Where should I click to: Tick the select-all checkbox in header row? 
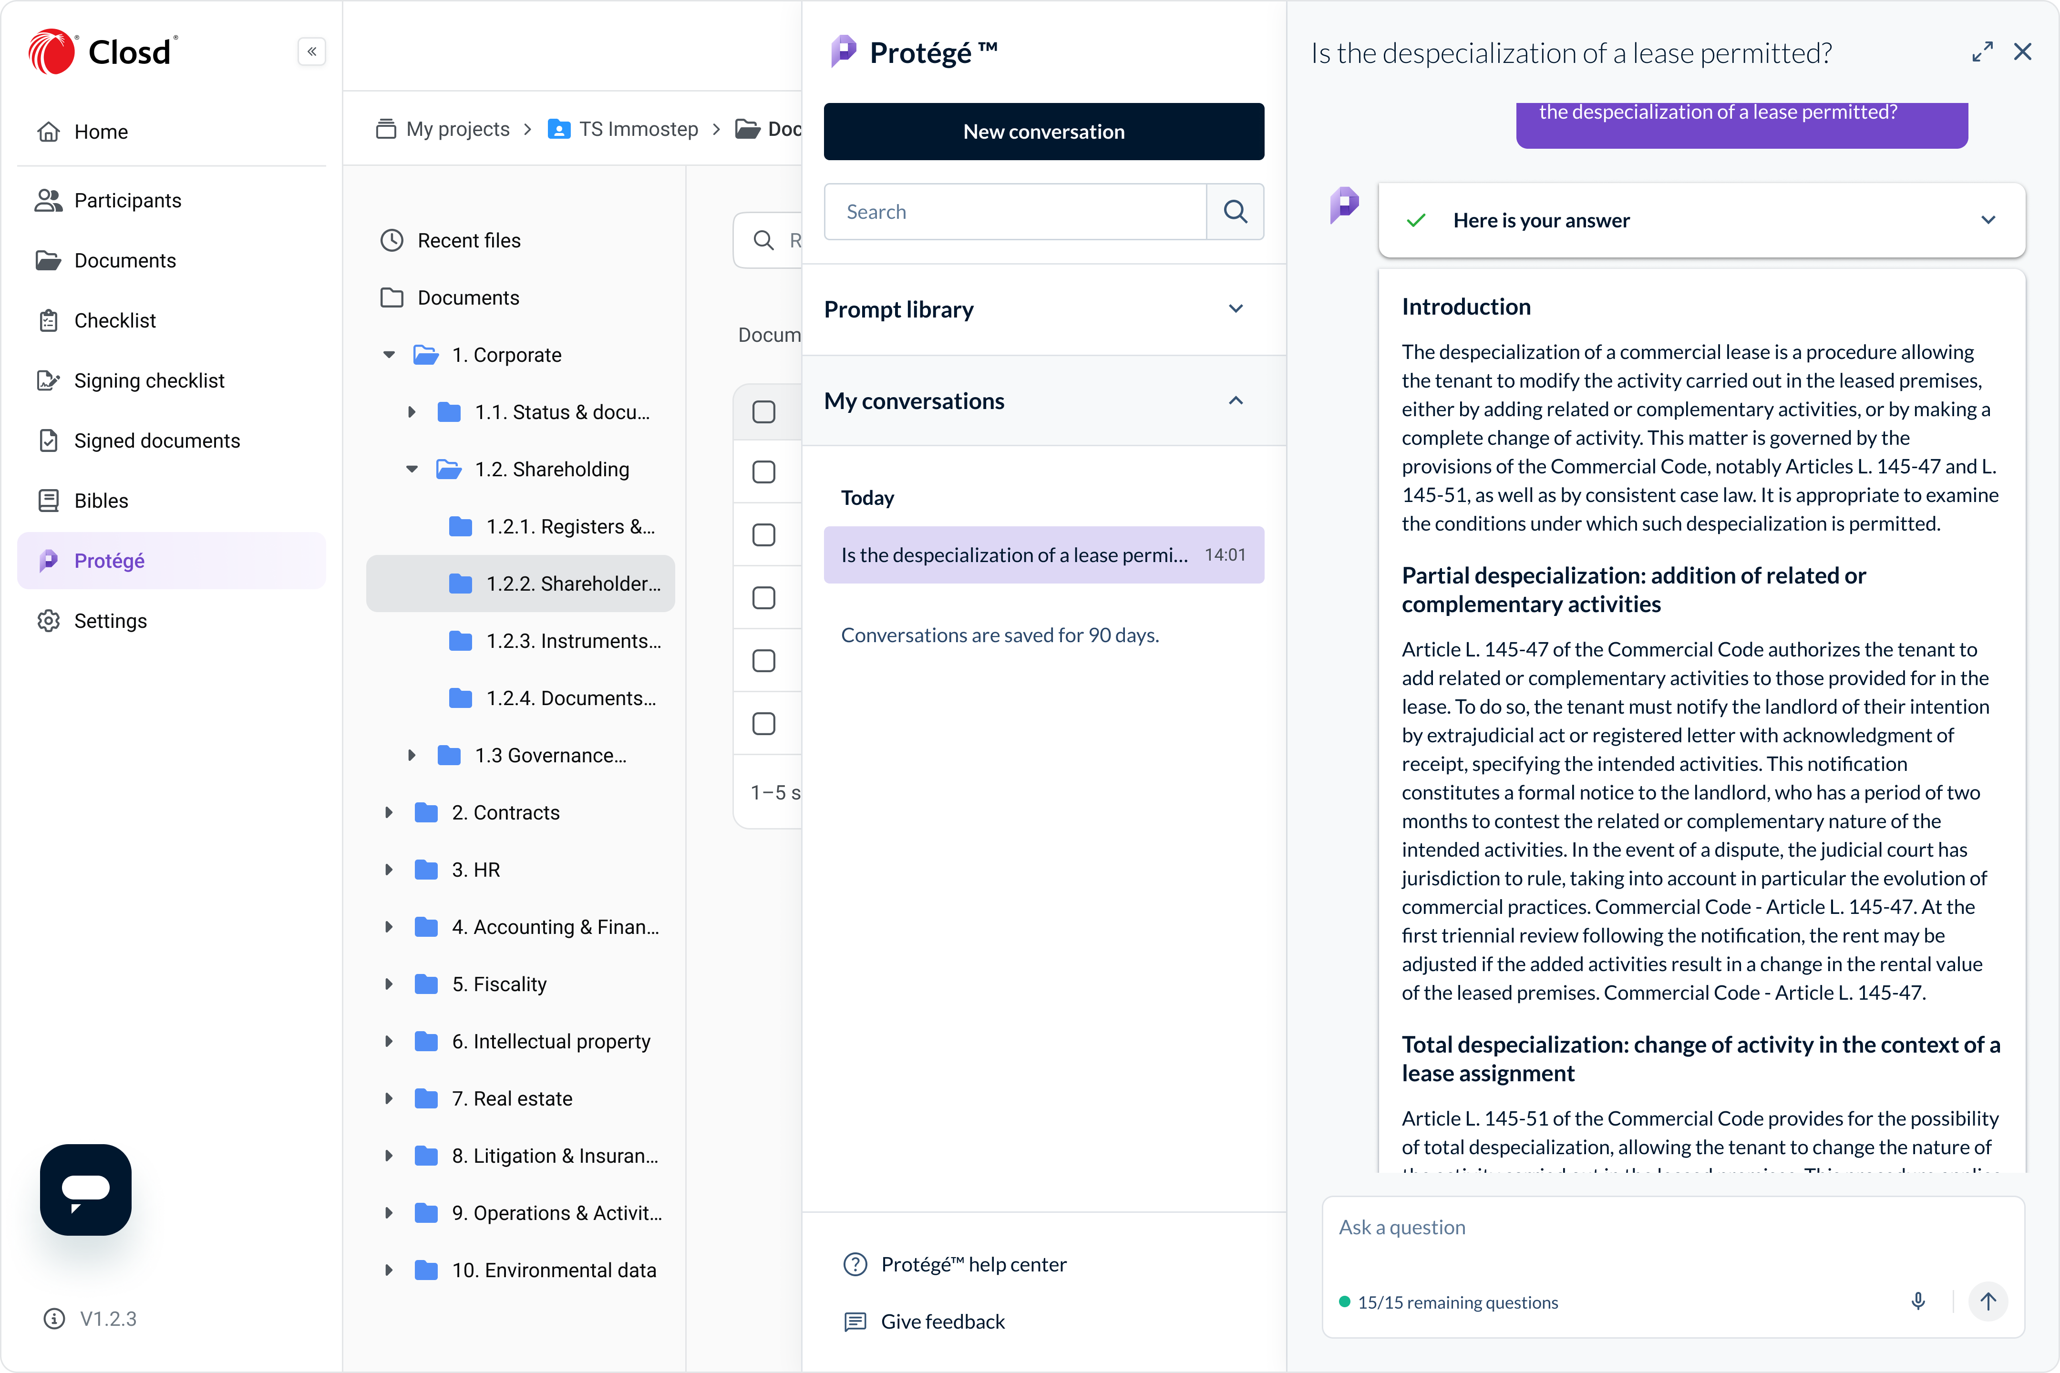pos(764,411)
